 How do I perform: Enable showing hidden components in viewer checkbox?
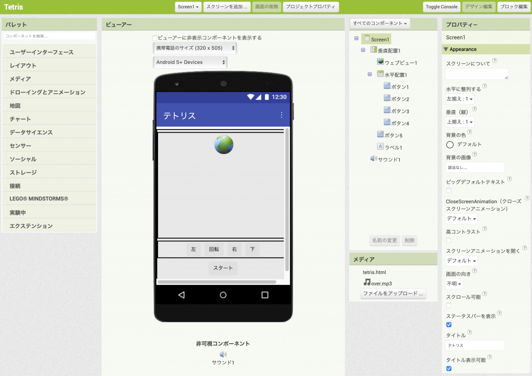click(155, 38)
